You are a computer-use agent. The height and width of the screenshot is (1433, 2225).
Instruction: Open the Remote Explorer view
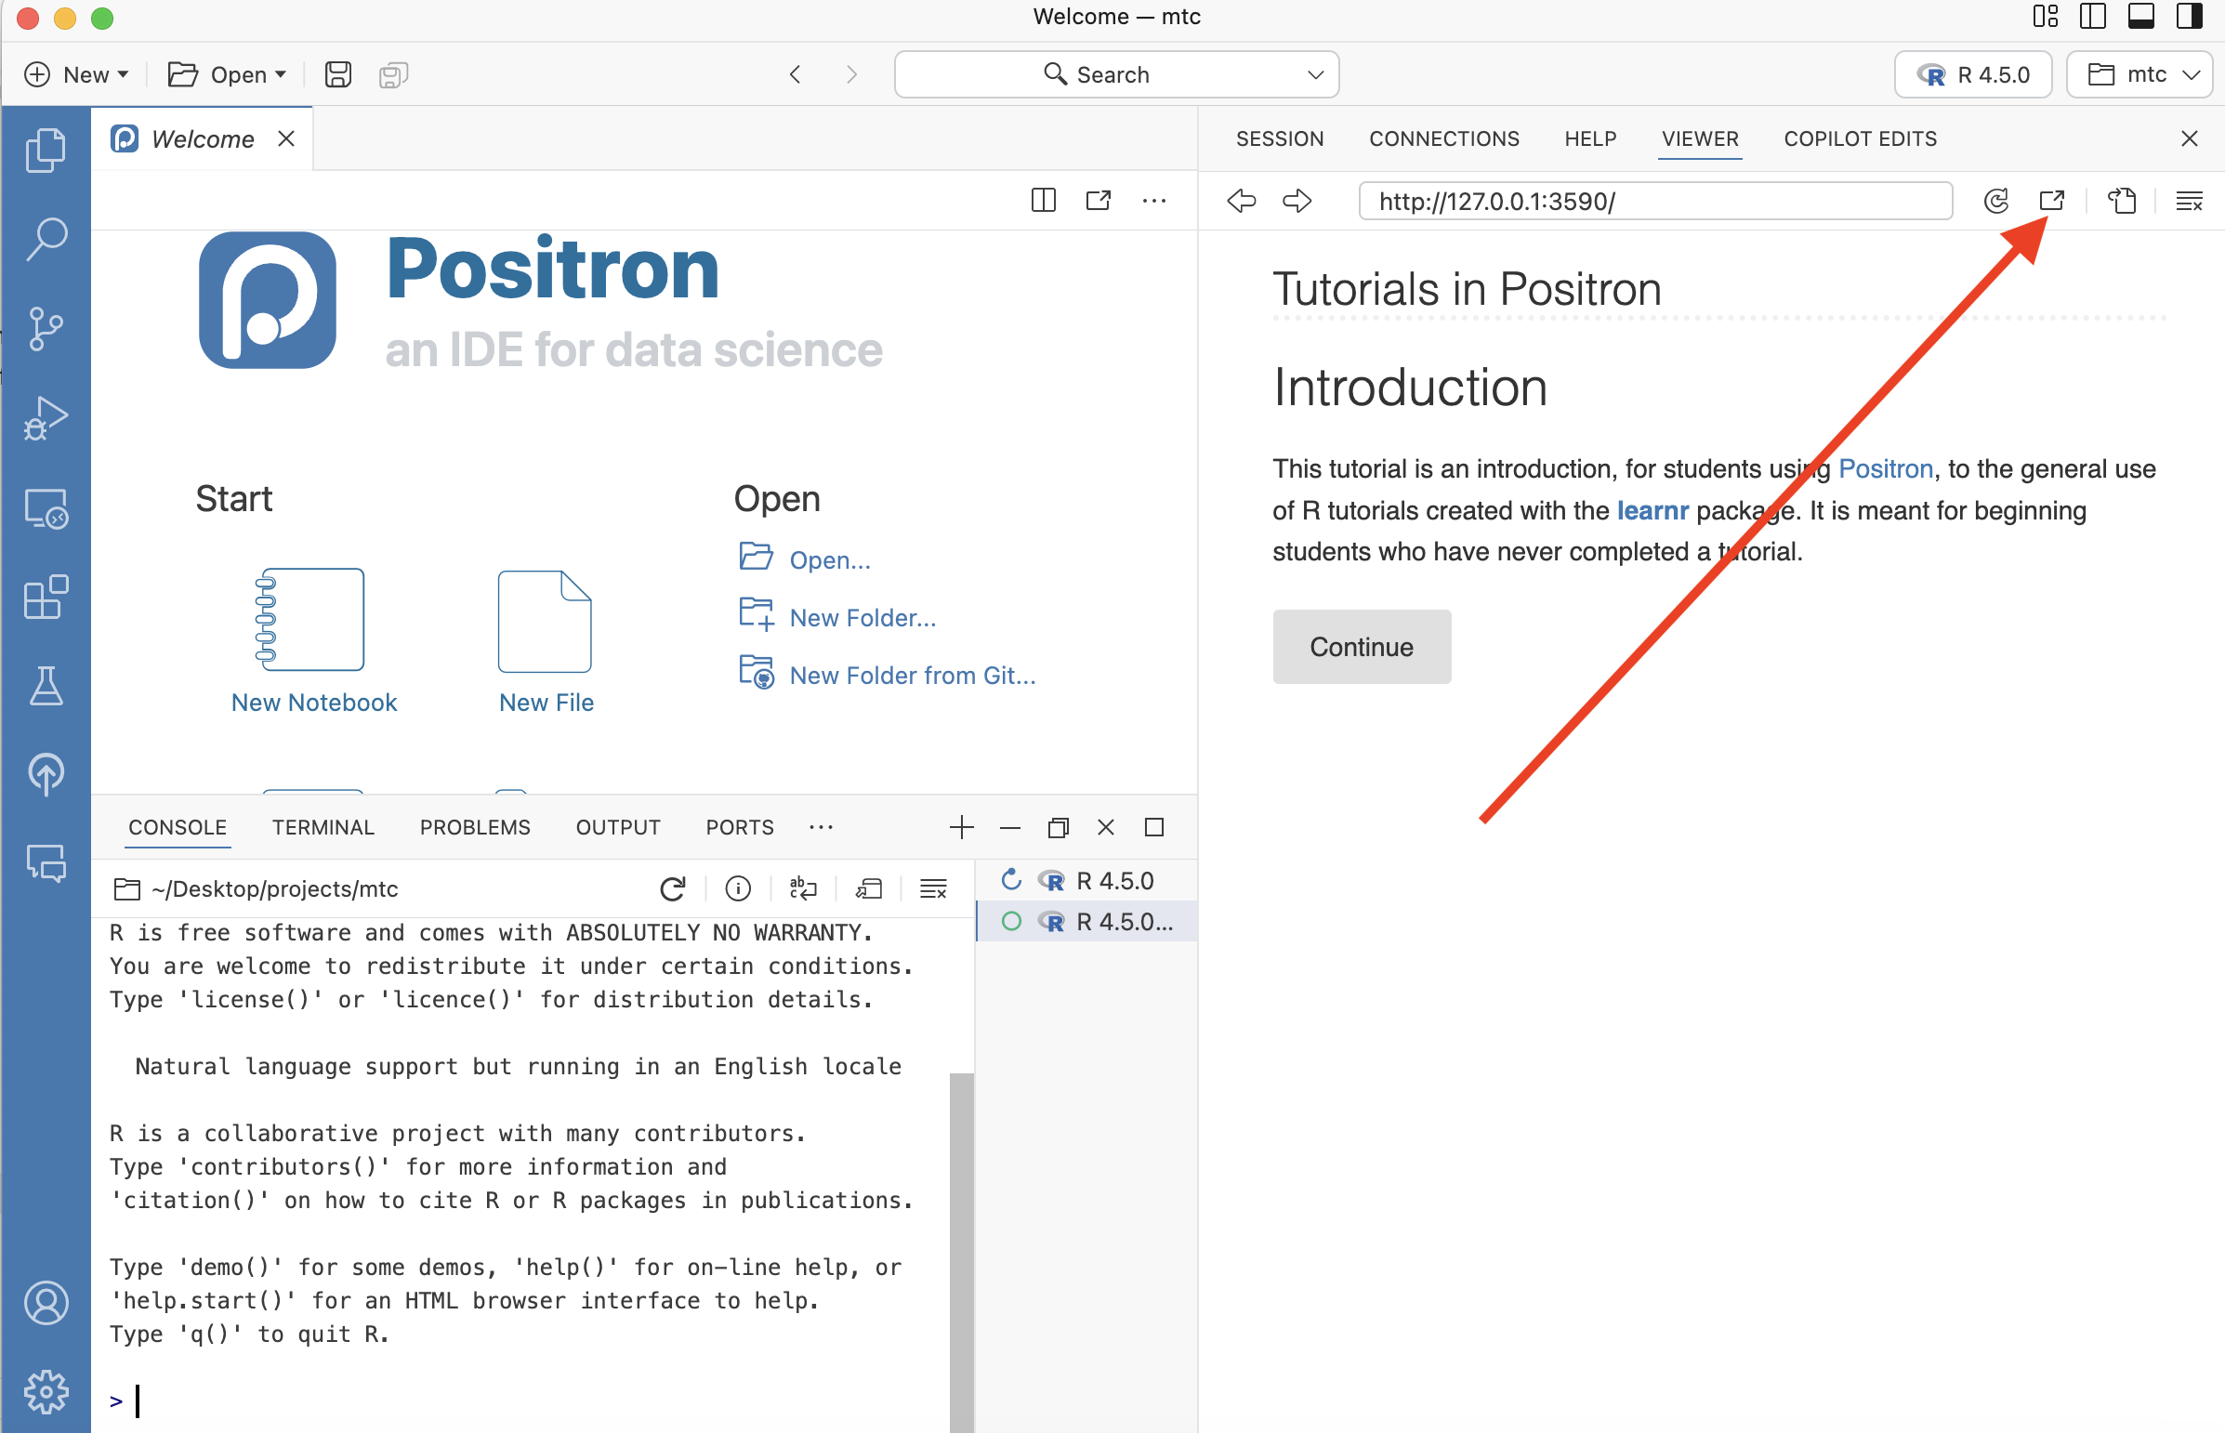point(46,508)
